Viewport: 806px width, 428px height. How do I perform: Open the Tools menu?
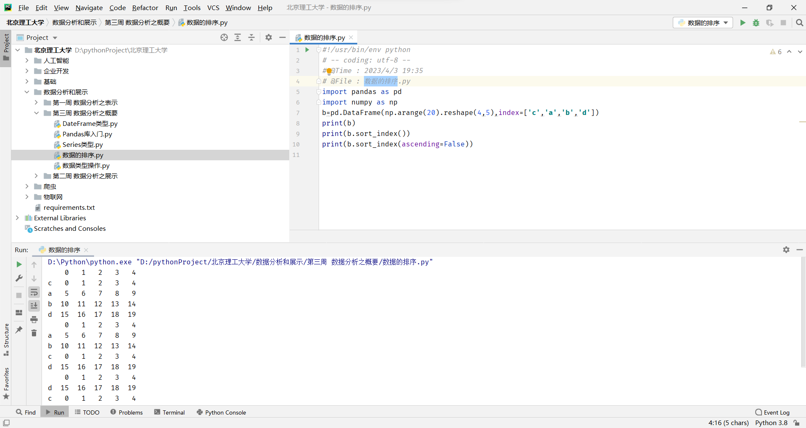(192, 8)
